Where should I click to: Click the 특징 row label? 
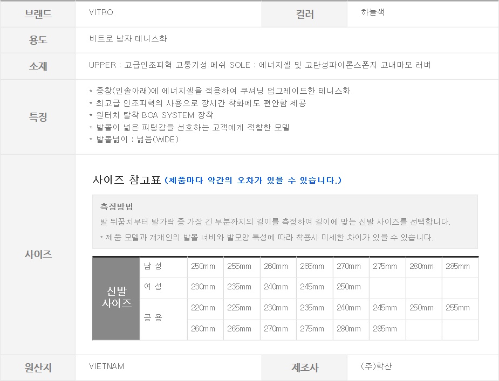click(x=38, y=116)
